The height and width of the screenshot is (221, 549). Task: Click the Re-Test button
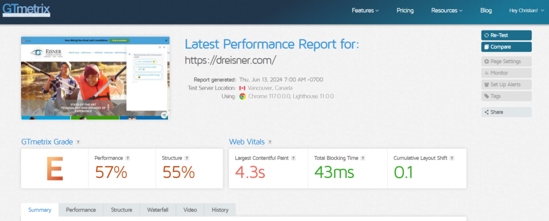point(506,35)
